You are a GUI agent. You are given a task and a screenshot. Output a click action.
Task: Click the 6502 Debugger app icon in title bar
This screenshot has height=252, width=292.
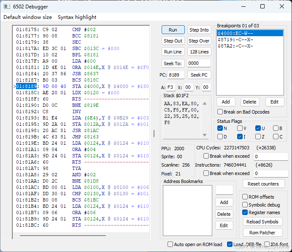(x=7, y=6)
